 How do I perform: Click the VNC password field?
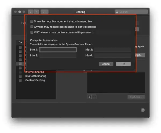(113, 32)
